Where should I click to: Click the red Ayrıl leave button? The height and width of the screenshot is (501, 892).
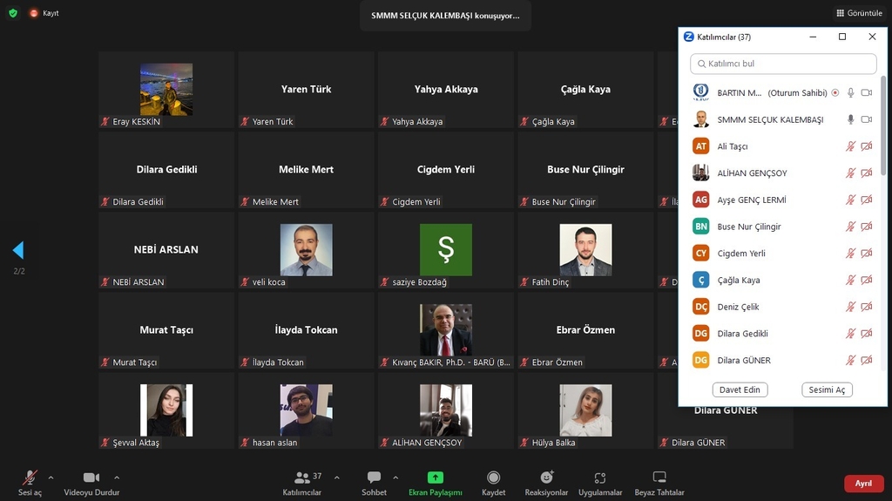(863, 483)
